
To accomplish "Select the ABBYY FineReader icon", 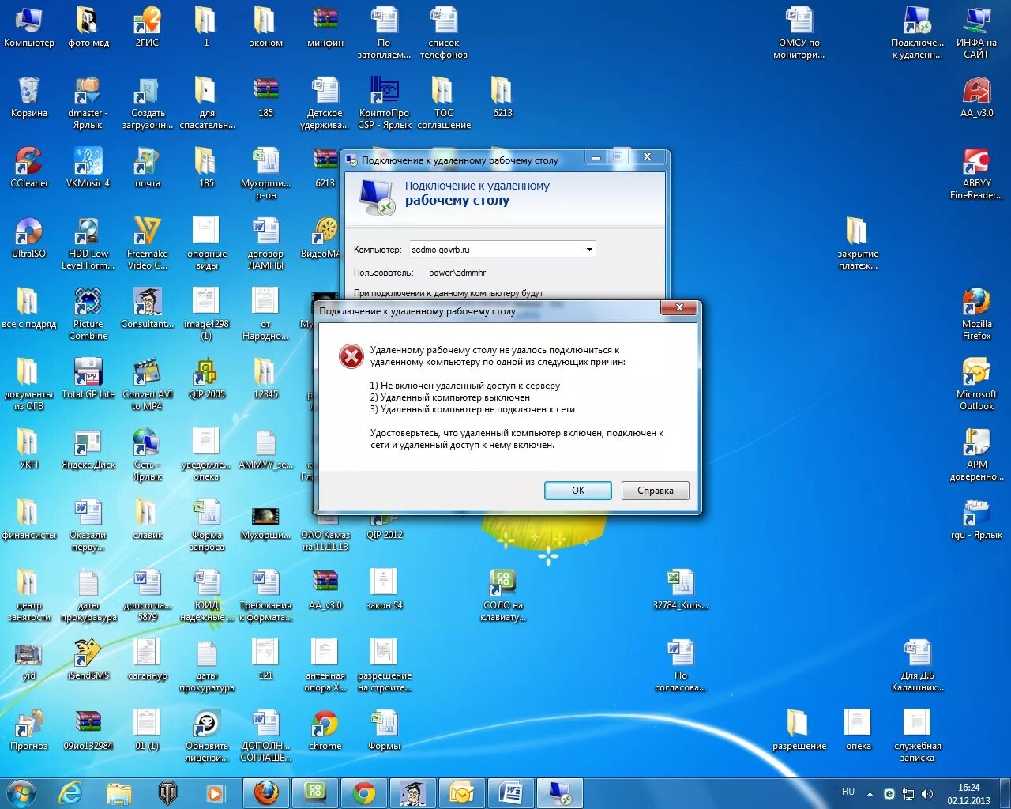I will click(x=976, y=173).
